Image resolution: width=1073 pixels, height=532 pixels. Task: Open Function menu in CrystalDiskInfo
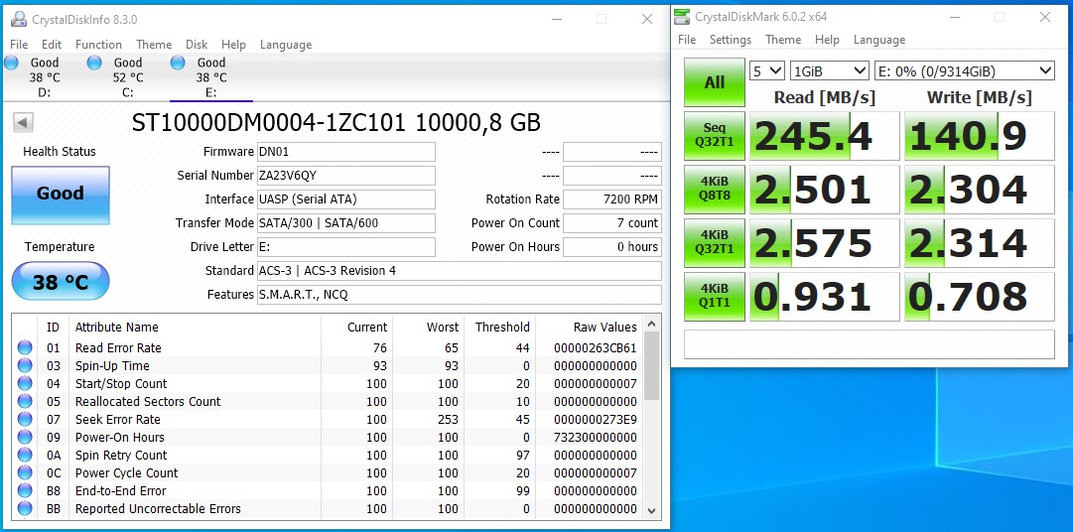(98, 45)
